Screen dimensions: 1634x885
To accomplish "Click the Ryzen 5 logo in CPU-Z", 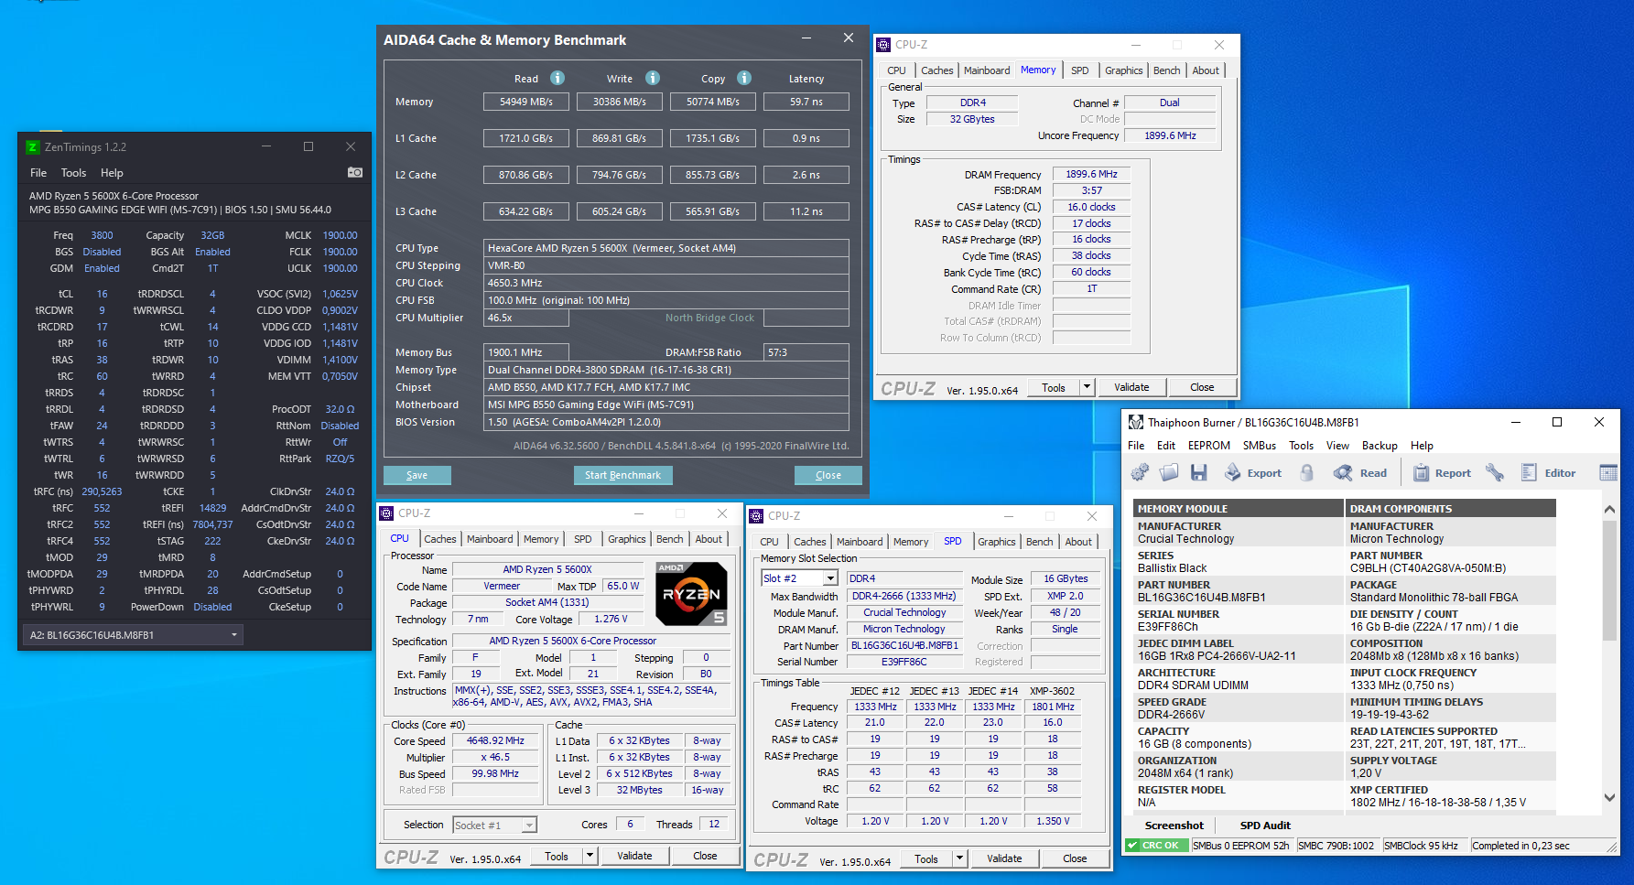I will 693,594.
